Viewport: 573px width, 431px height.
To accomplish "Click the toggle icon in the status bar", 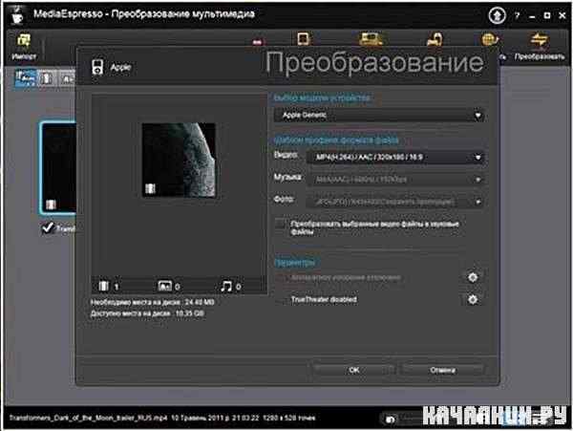I will (391, 419).
